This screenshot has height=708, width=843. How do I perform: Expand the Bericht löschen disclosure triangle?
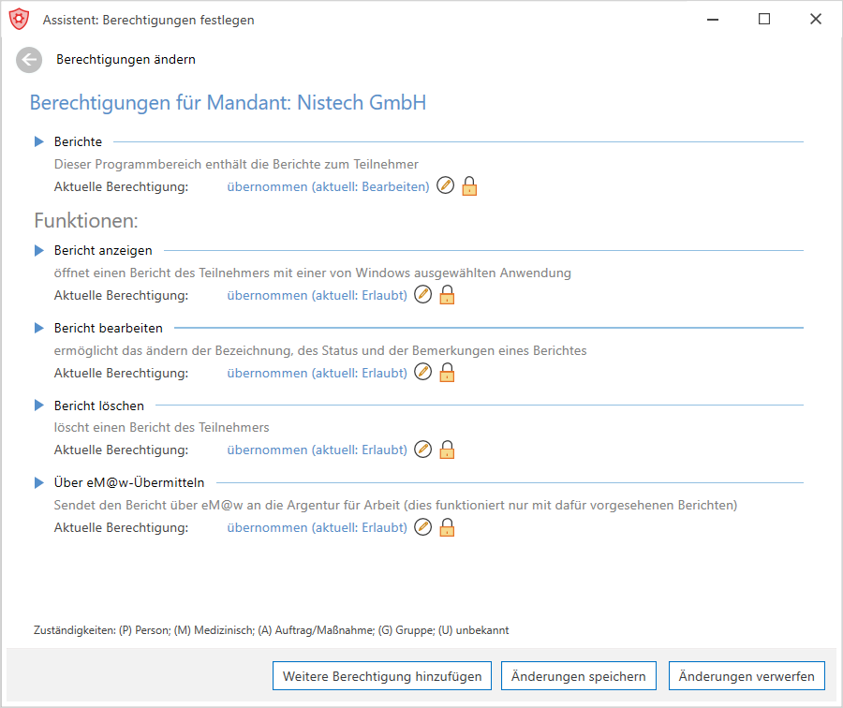click(x=38, y=406)
